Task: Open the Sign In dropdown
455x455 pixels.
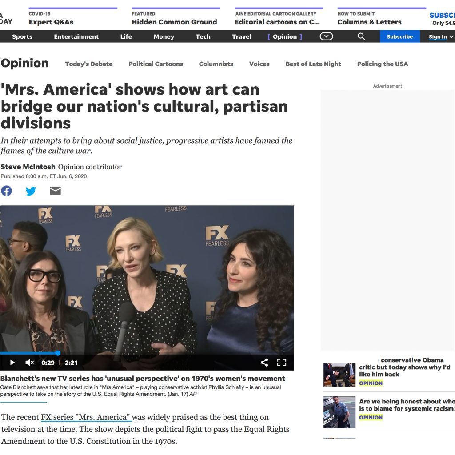Action: click(x=439, y=37)
